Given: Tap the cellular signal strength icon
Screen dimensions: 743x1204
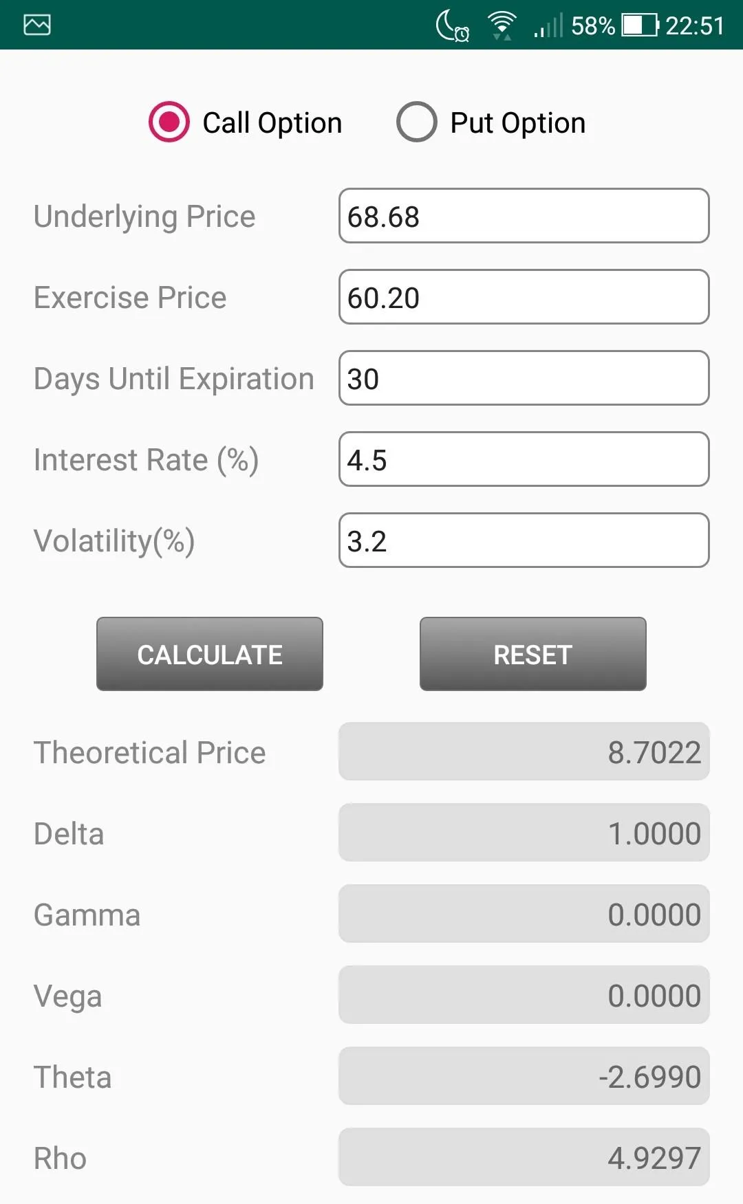Looking at the screenshot, I should click(x=548, y=26).
